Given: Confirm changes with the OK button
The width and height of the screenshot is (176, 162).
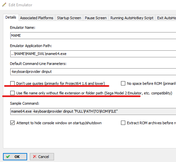Looking at the screenshot, I should (x=15, y=157).
